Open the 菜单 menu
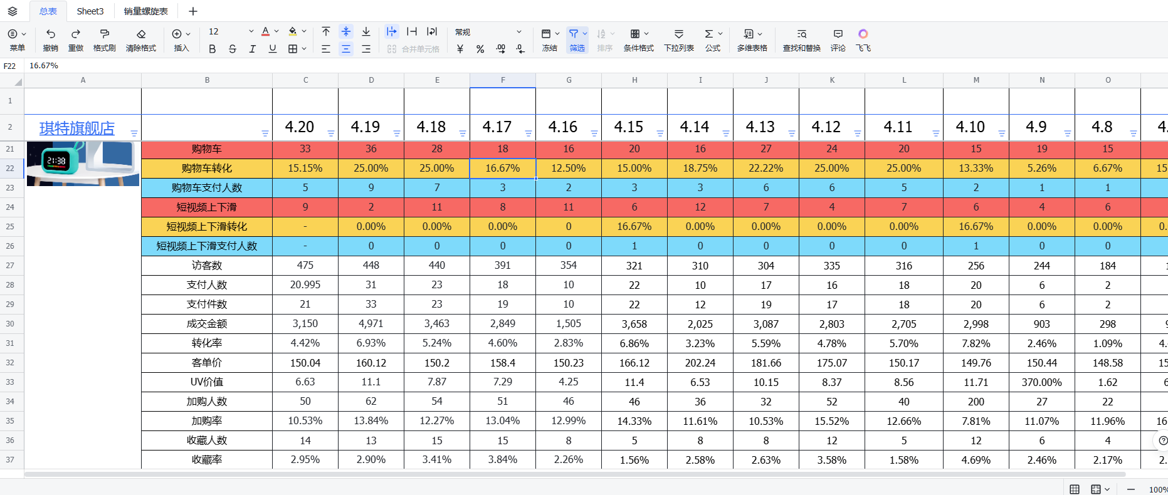 pyautogui.click(x=17, y=39)
